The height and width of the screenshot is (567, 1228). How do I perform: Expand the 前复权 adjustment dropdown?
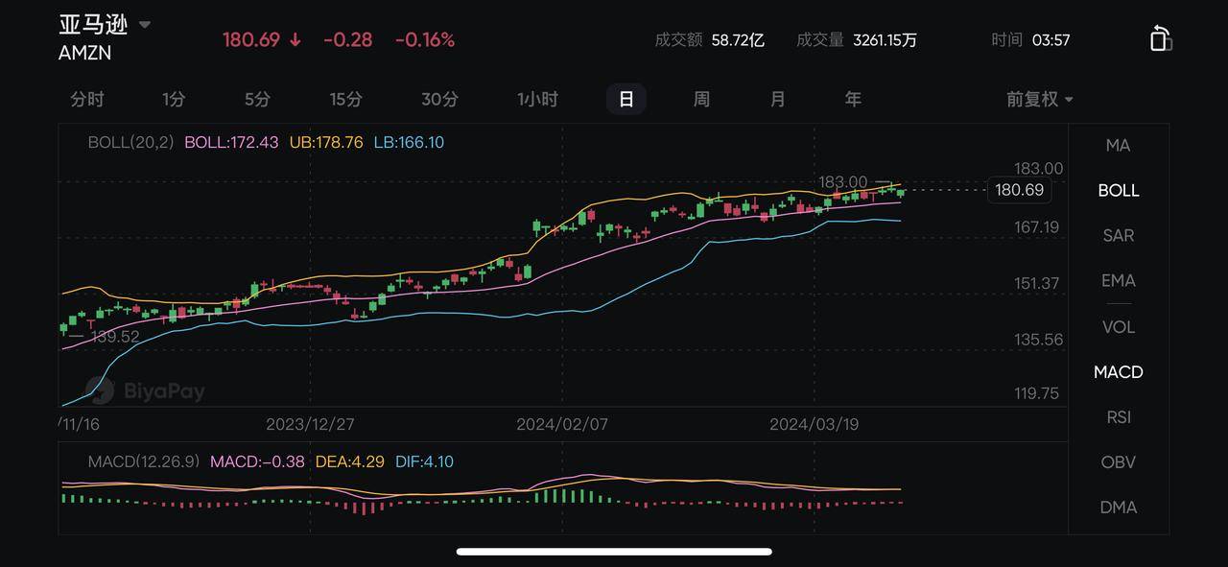(x=1040, y=99)
